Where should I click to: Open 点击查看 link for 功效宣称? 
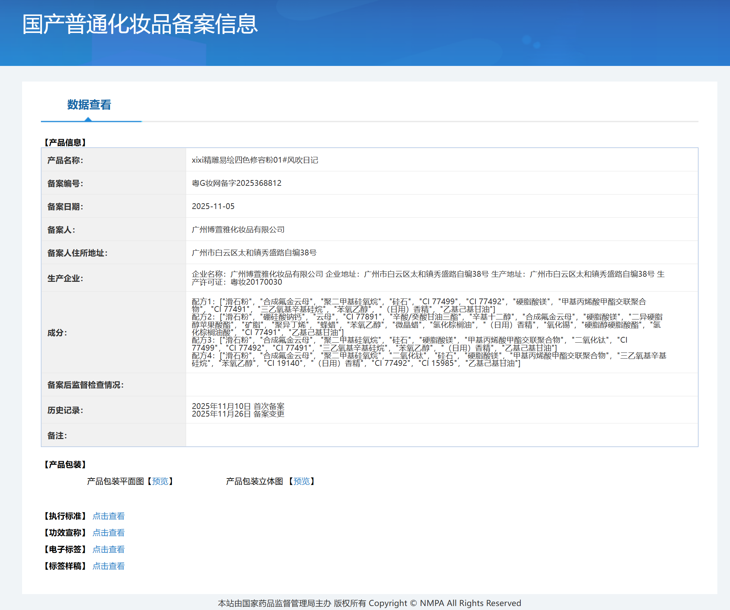[x=109, y=532]
